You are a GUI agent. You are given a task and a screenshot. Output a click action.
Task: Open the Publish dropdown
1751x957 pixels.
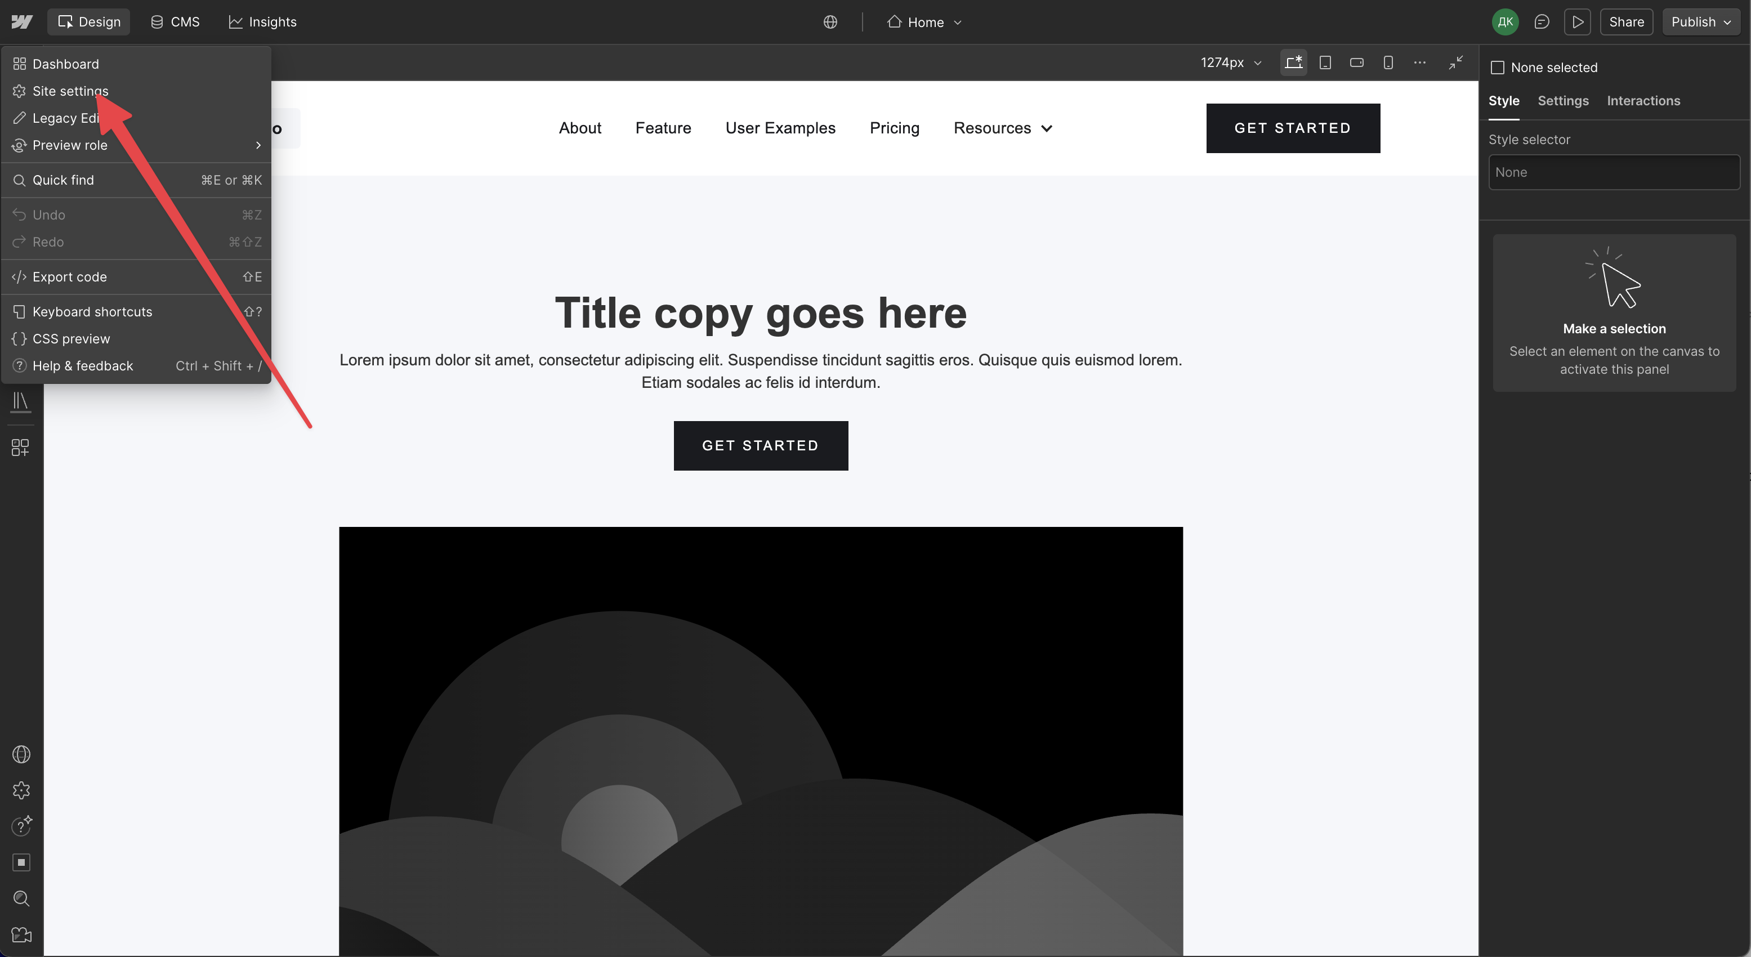tap(1701, 22)
